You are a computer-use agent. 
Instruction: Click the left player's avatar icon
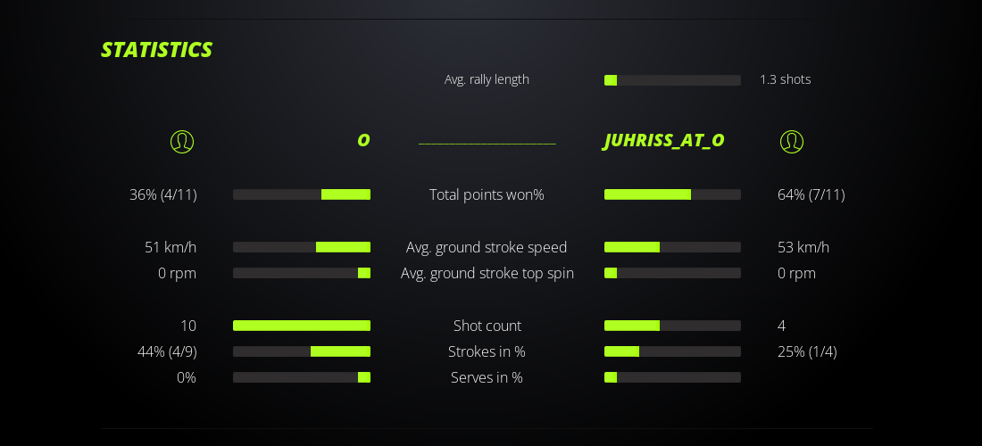click(x=182, y=142)
